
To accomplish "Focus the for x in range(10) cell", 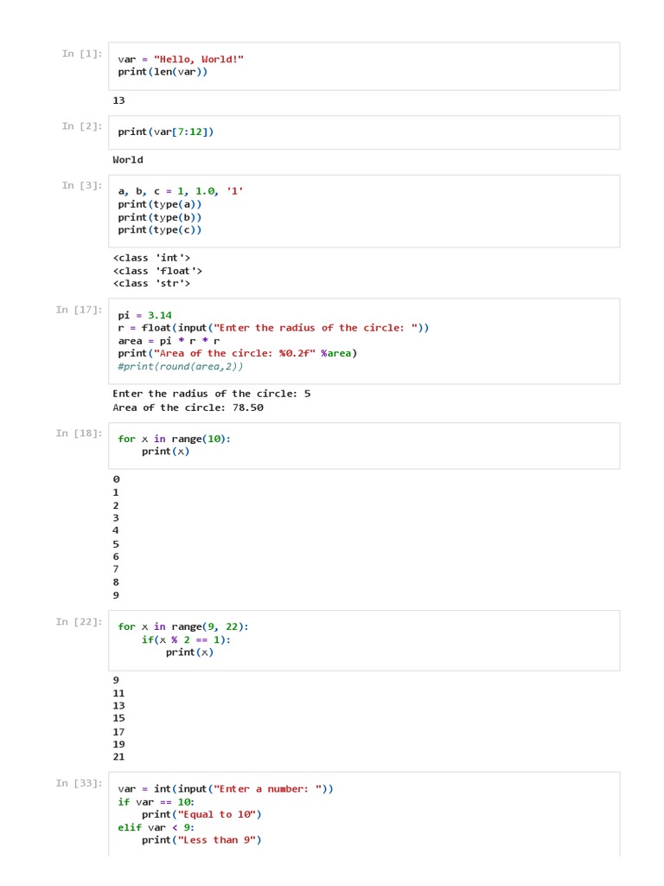I will (x=363, y=446).
